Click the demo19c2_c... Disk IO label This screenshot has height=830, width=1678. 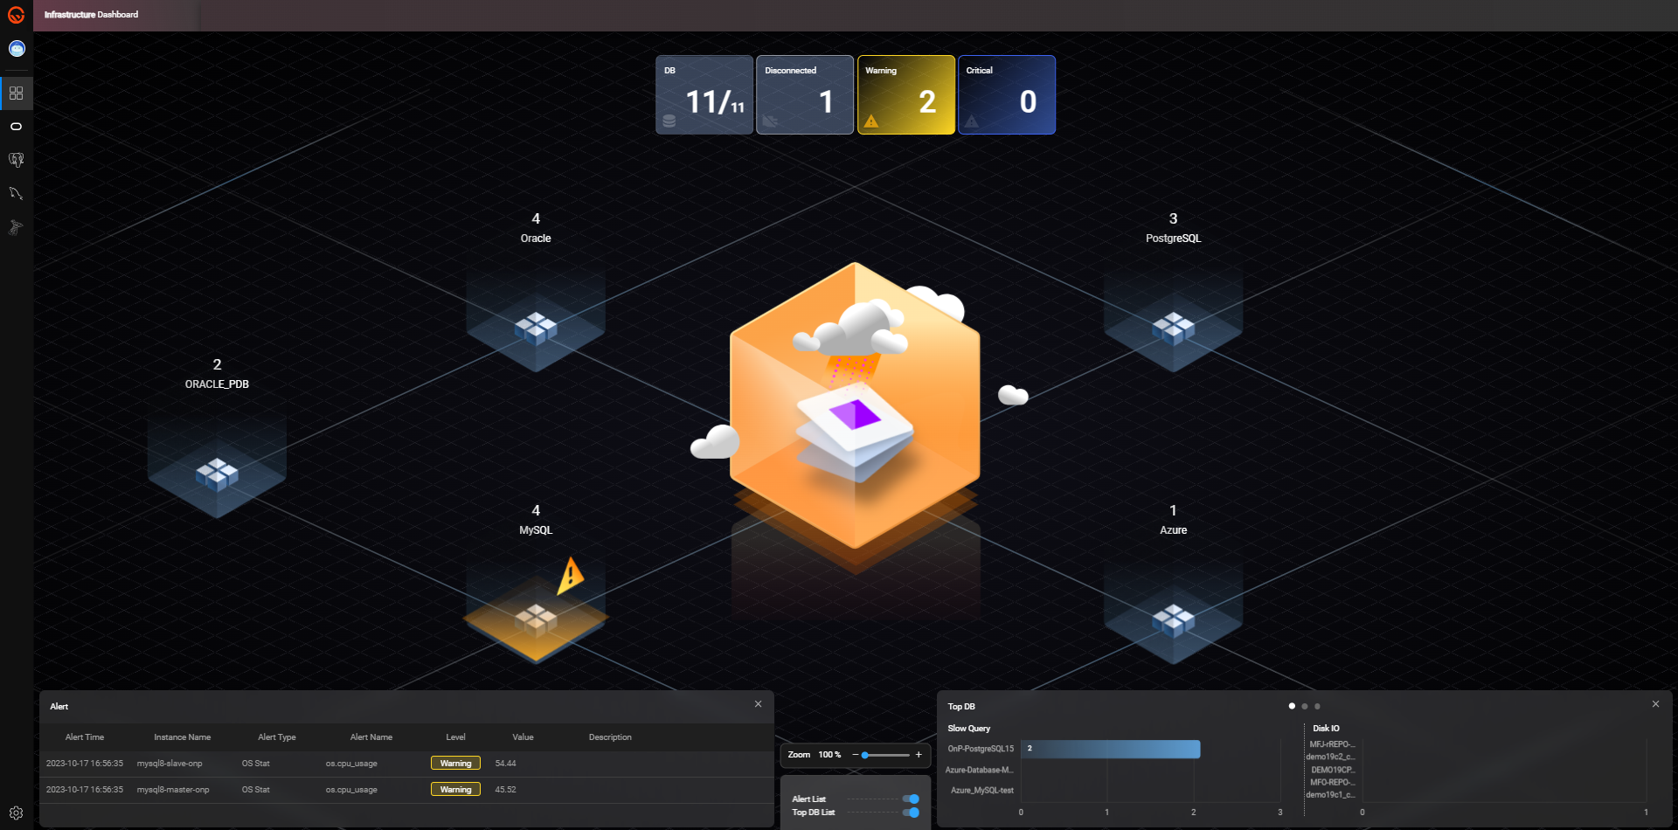1330,757
